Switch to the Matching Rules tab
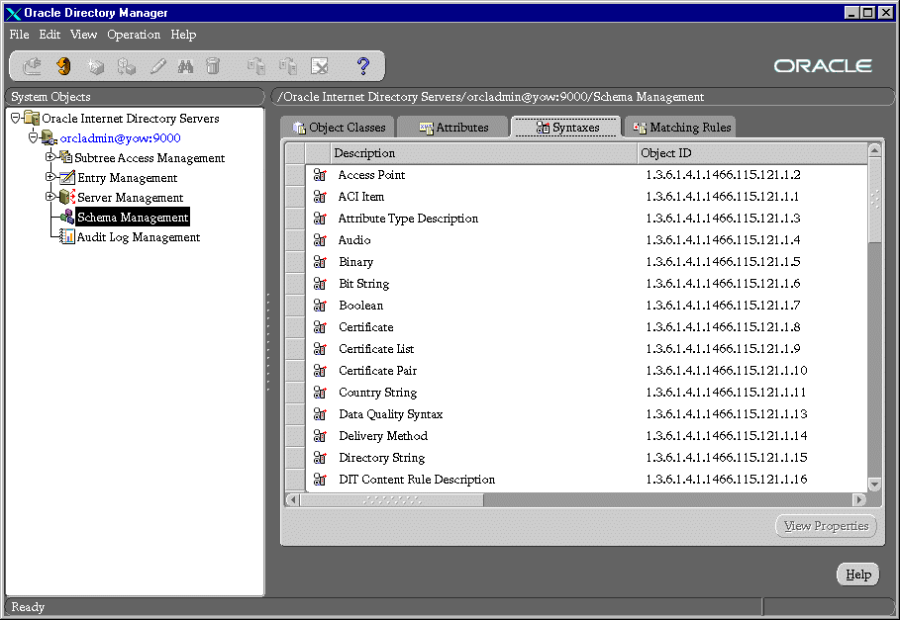This screenshot has width=900, height=620. pos(680,128)
